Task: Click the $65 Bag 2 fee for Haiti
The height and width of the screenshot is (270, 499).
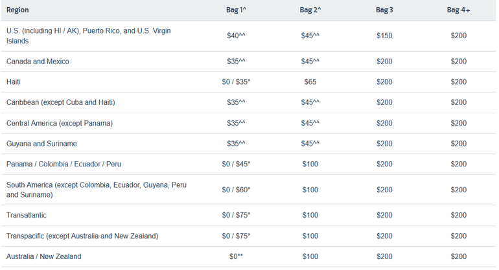Action: click(310, 82)
